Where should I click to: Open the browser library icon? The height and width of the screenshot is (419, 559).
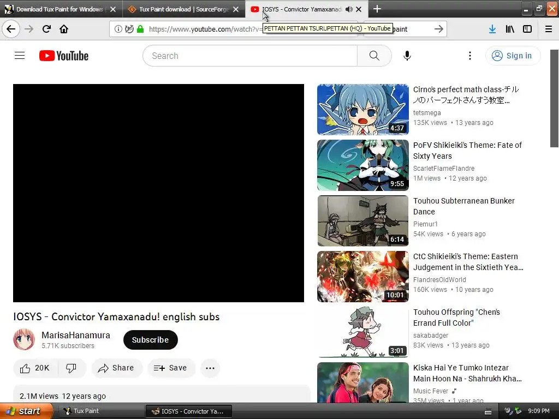point(510,29)
